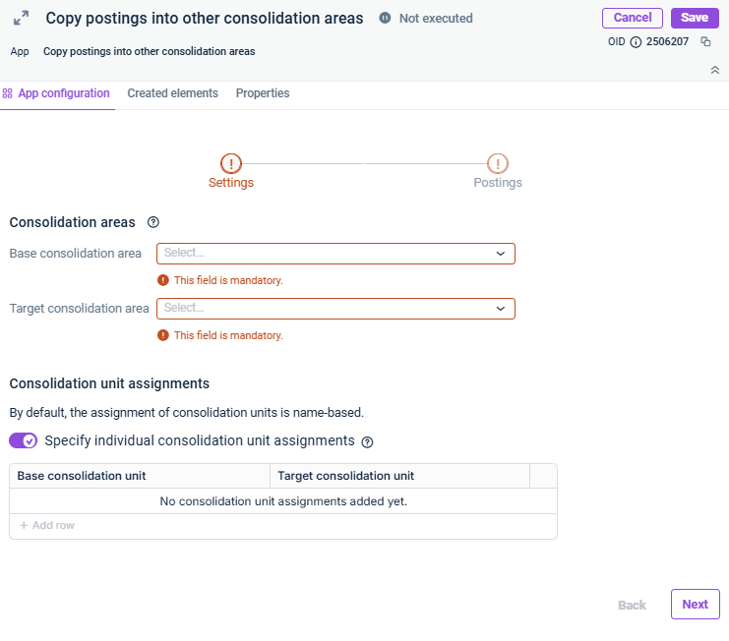Click the OID number 2506207
This screenshot has width=729, height=641.
(667, 42)
